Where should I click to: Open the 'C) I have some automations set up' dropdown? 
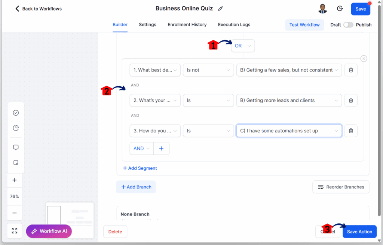[289, 131]
